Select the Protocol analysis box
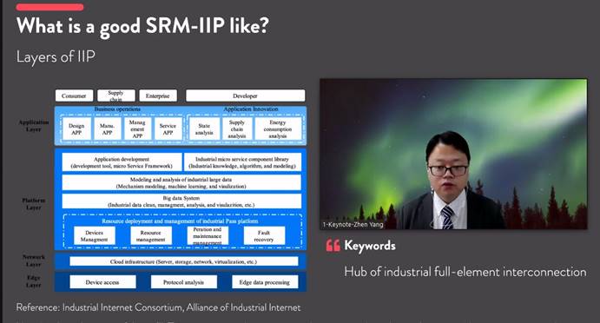 [x=184, y=282]
